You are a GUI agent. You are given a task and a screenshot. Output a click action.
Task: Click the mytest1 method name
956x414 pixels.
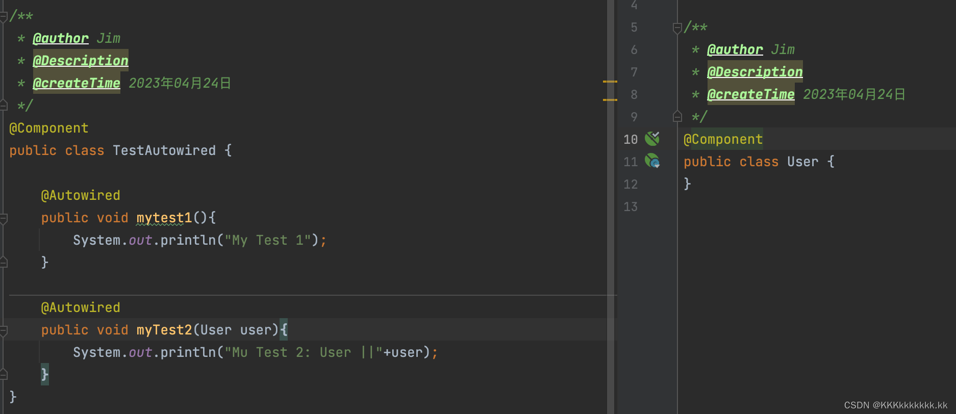164,218
